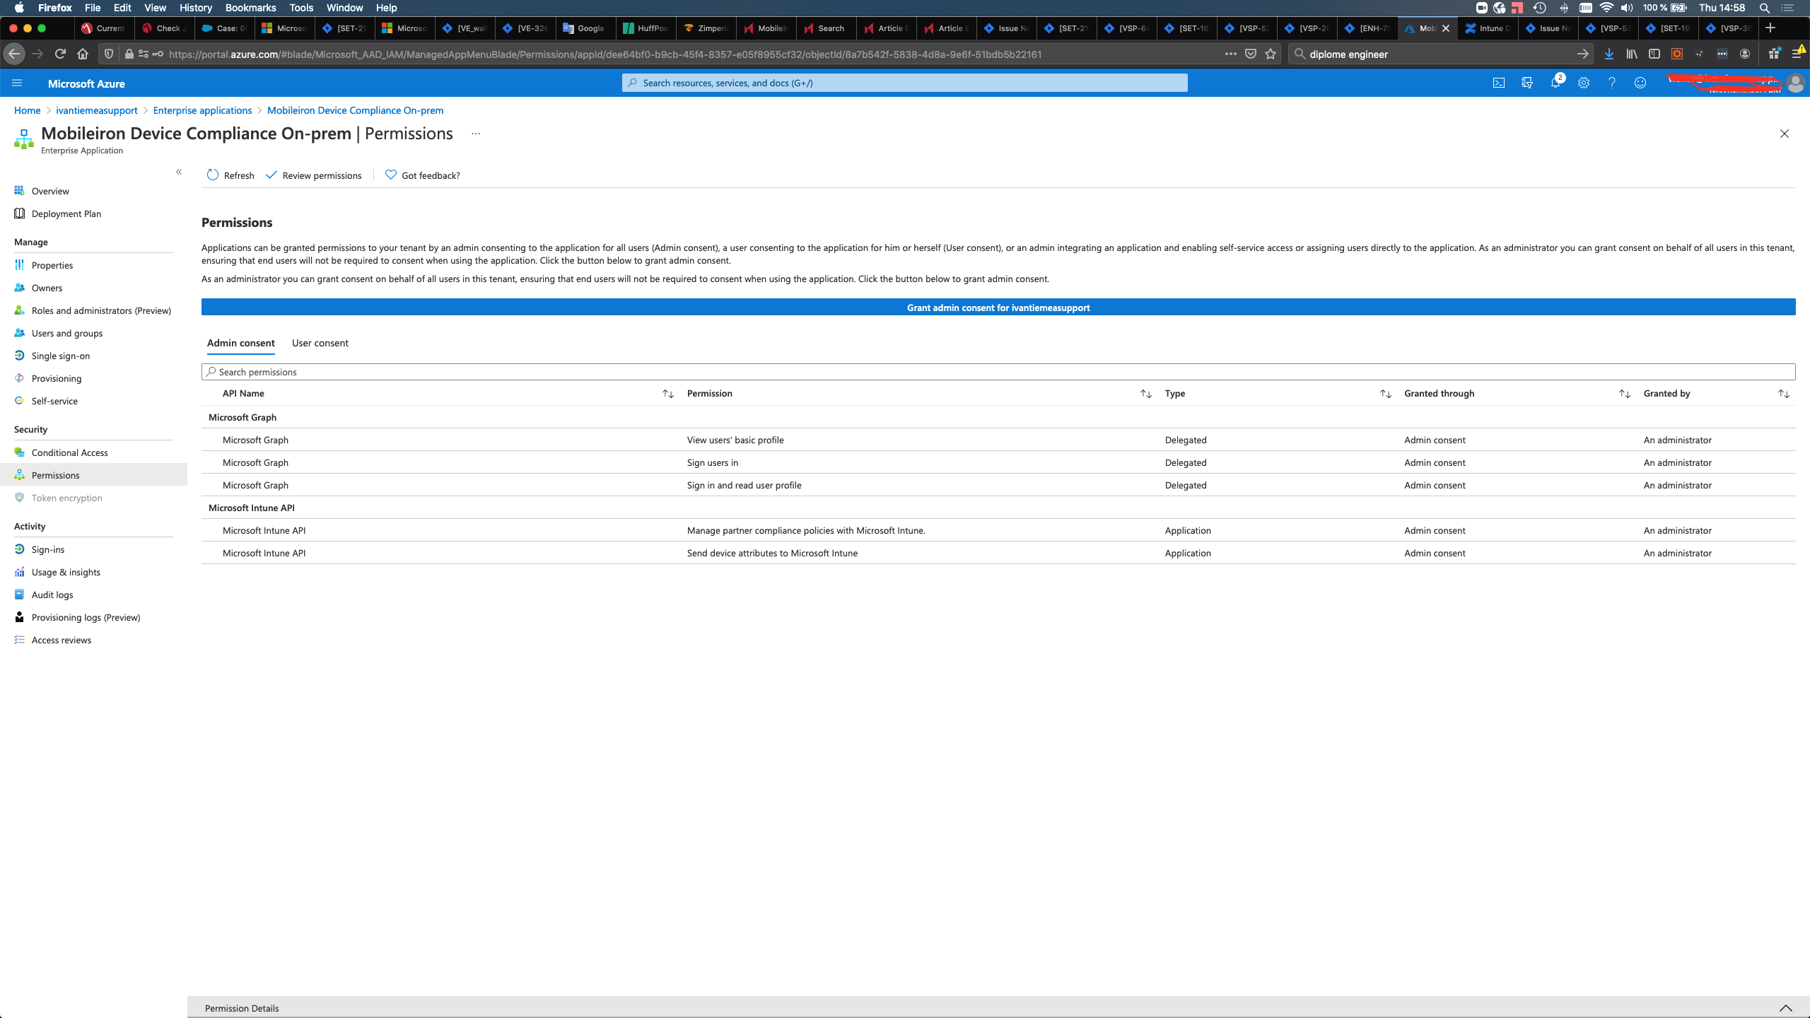Send feedback via smiley icon

tap(1640, 83)
